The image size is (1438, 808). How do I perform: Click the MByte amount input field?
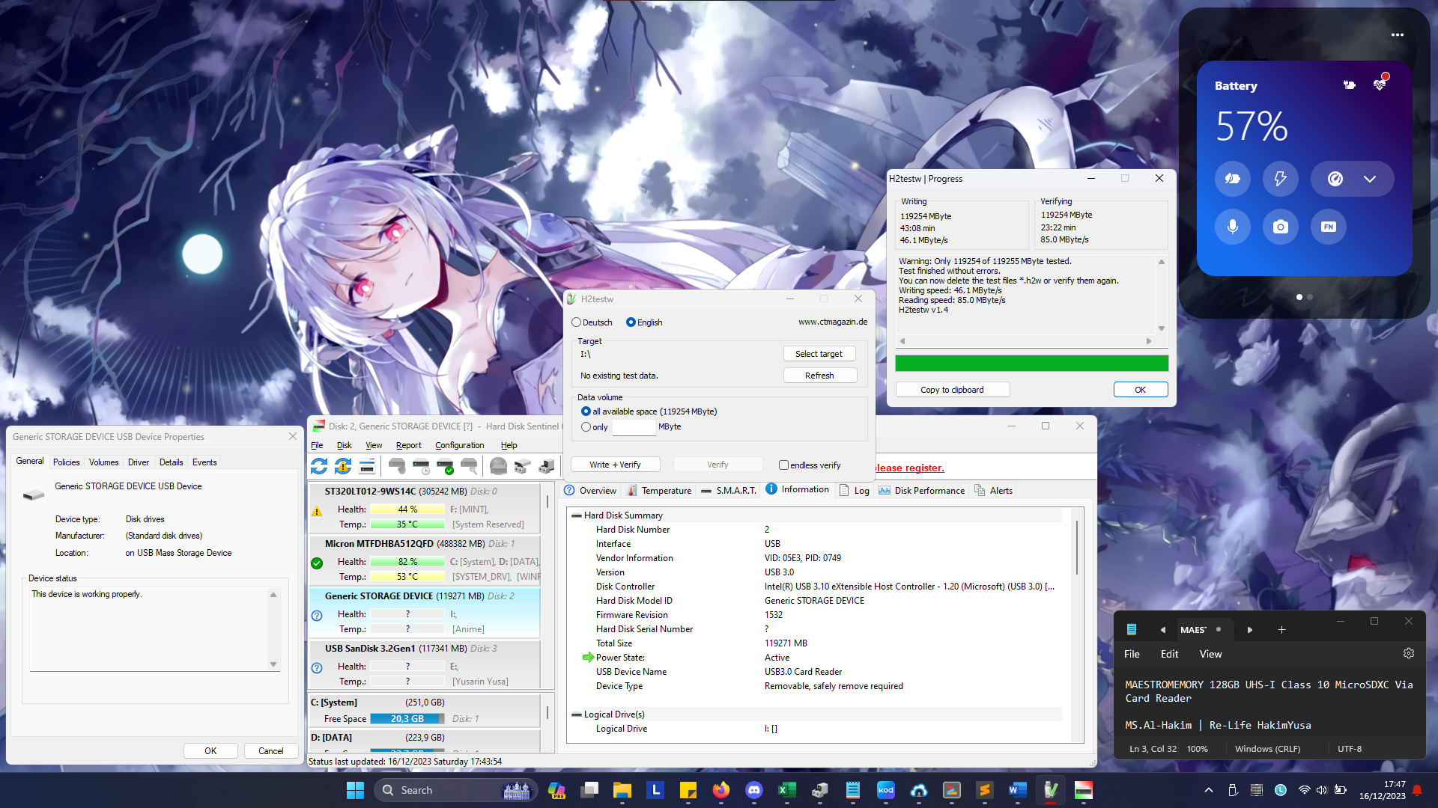pos(634,427)
